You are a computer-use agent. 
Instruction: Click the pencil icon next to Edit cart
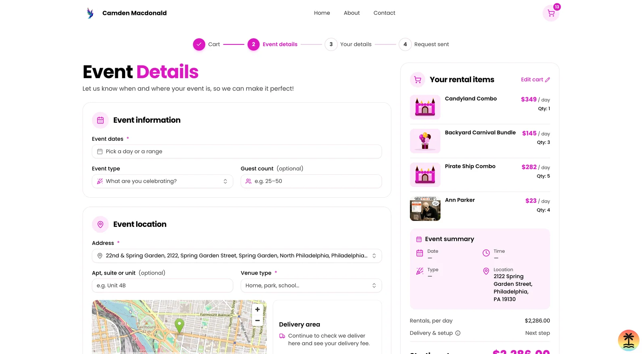click(548, 80)
